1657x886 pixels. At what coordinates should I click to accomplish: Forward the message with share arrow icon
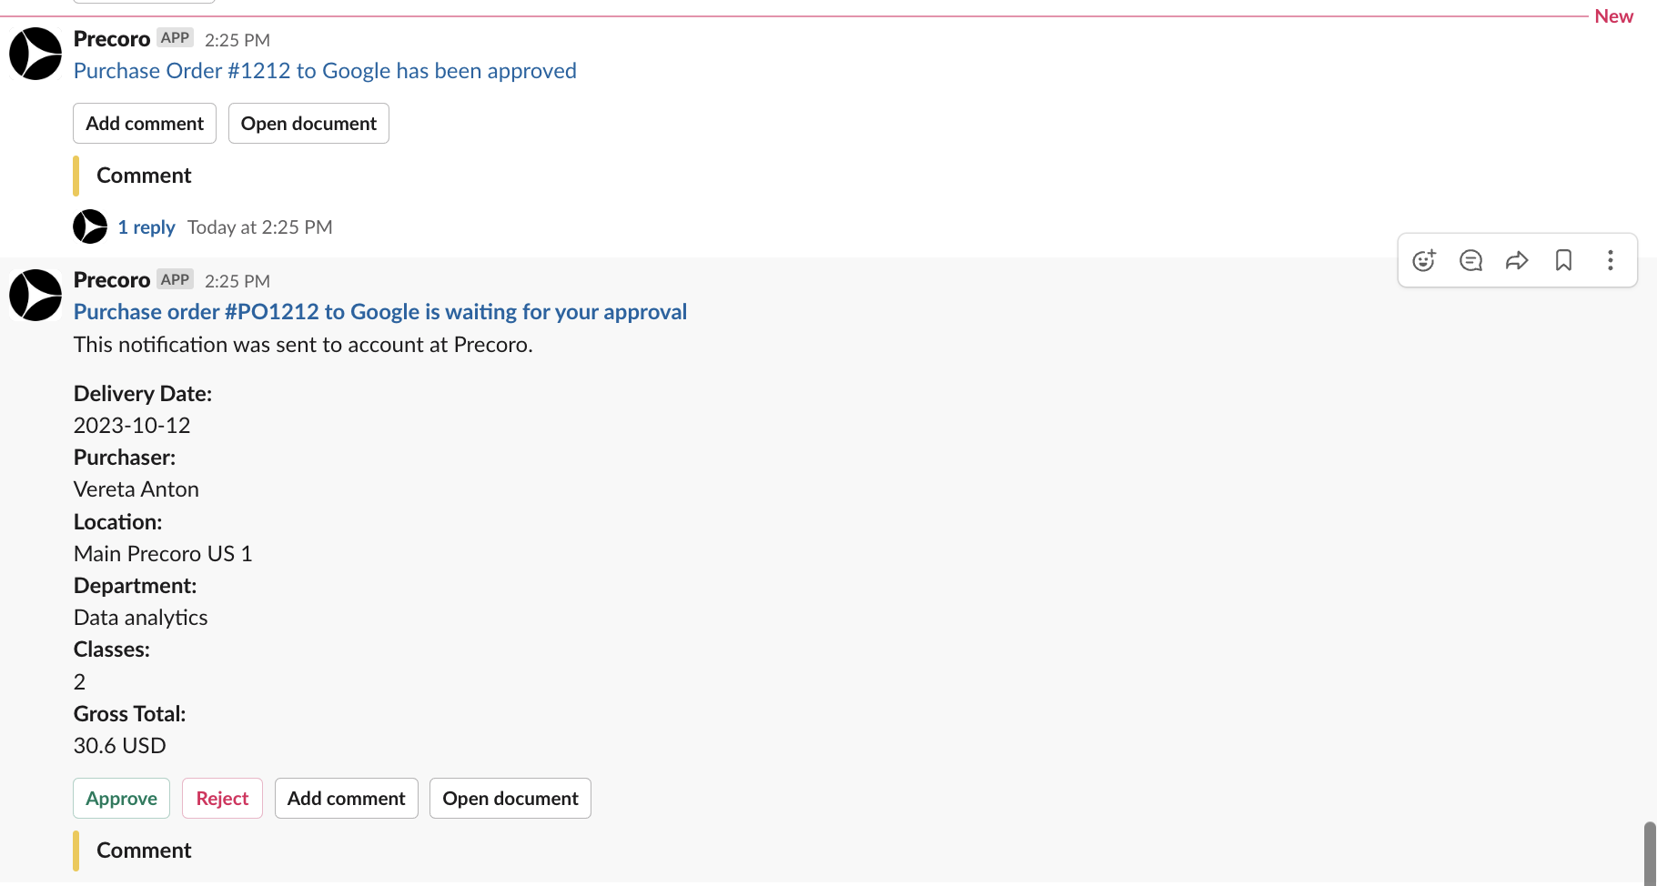[1517, 260]
